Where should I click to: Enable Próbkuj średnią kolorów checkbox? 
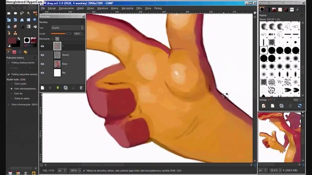(x=9, y=63)
